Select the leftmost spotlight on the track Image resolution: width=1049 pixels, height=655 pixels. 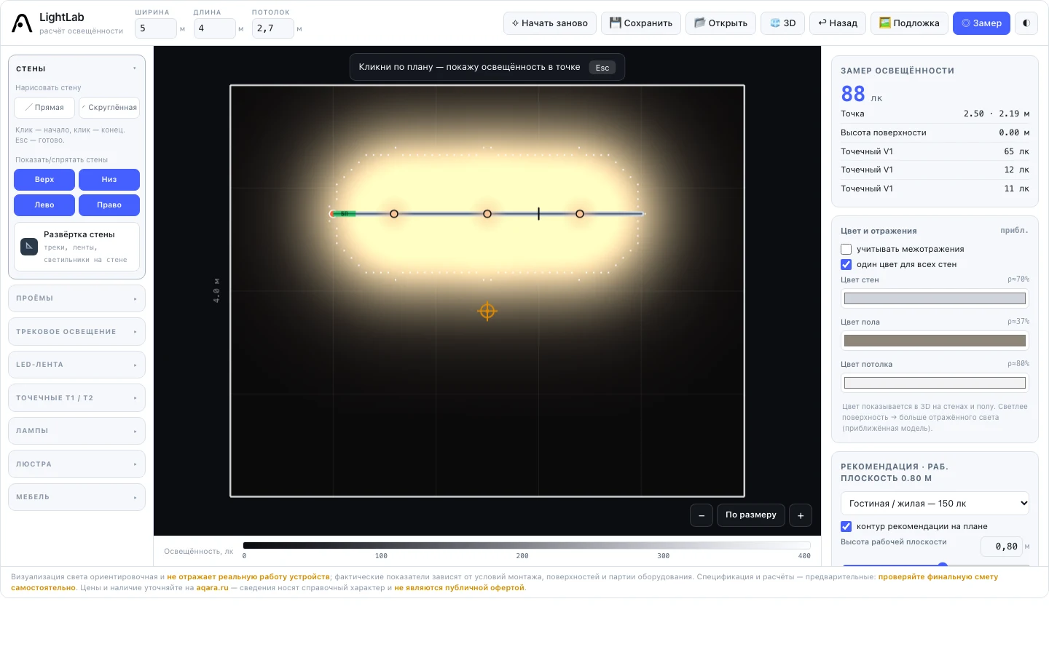[394, 214]
